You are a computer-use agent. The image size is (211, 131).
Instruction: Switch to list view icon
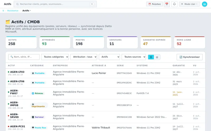tap(151, 57)
